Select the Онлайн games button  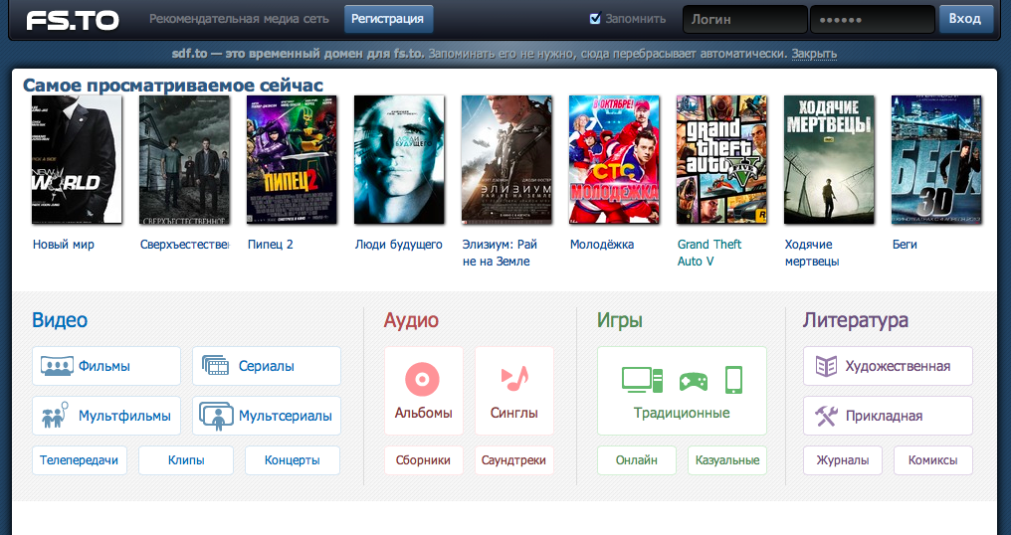tap(637, 460)
